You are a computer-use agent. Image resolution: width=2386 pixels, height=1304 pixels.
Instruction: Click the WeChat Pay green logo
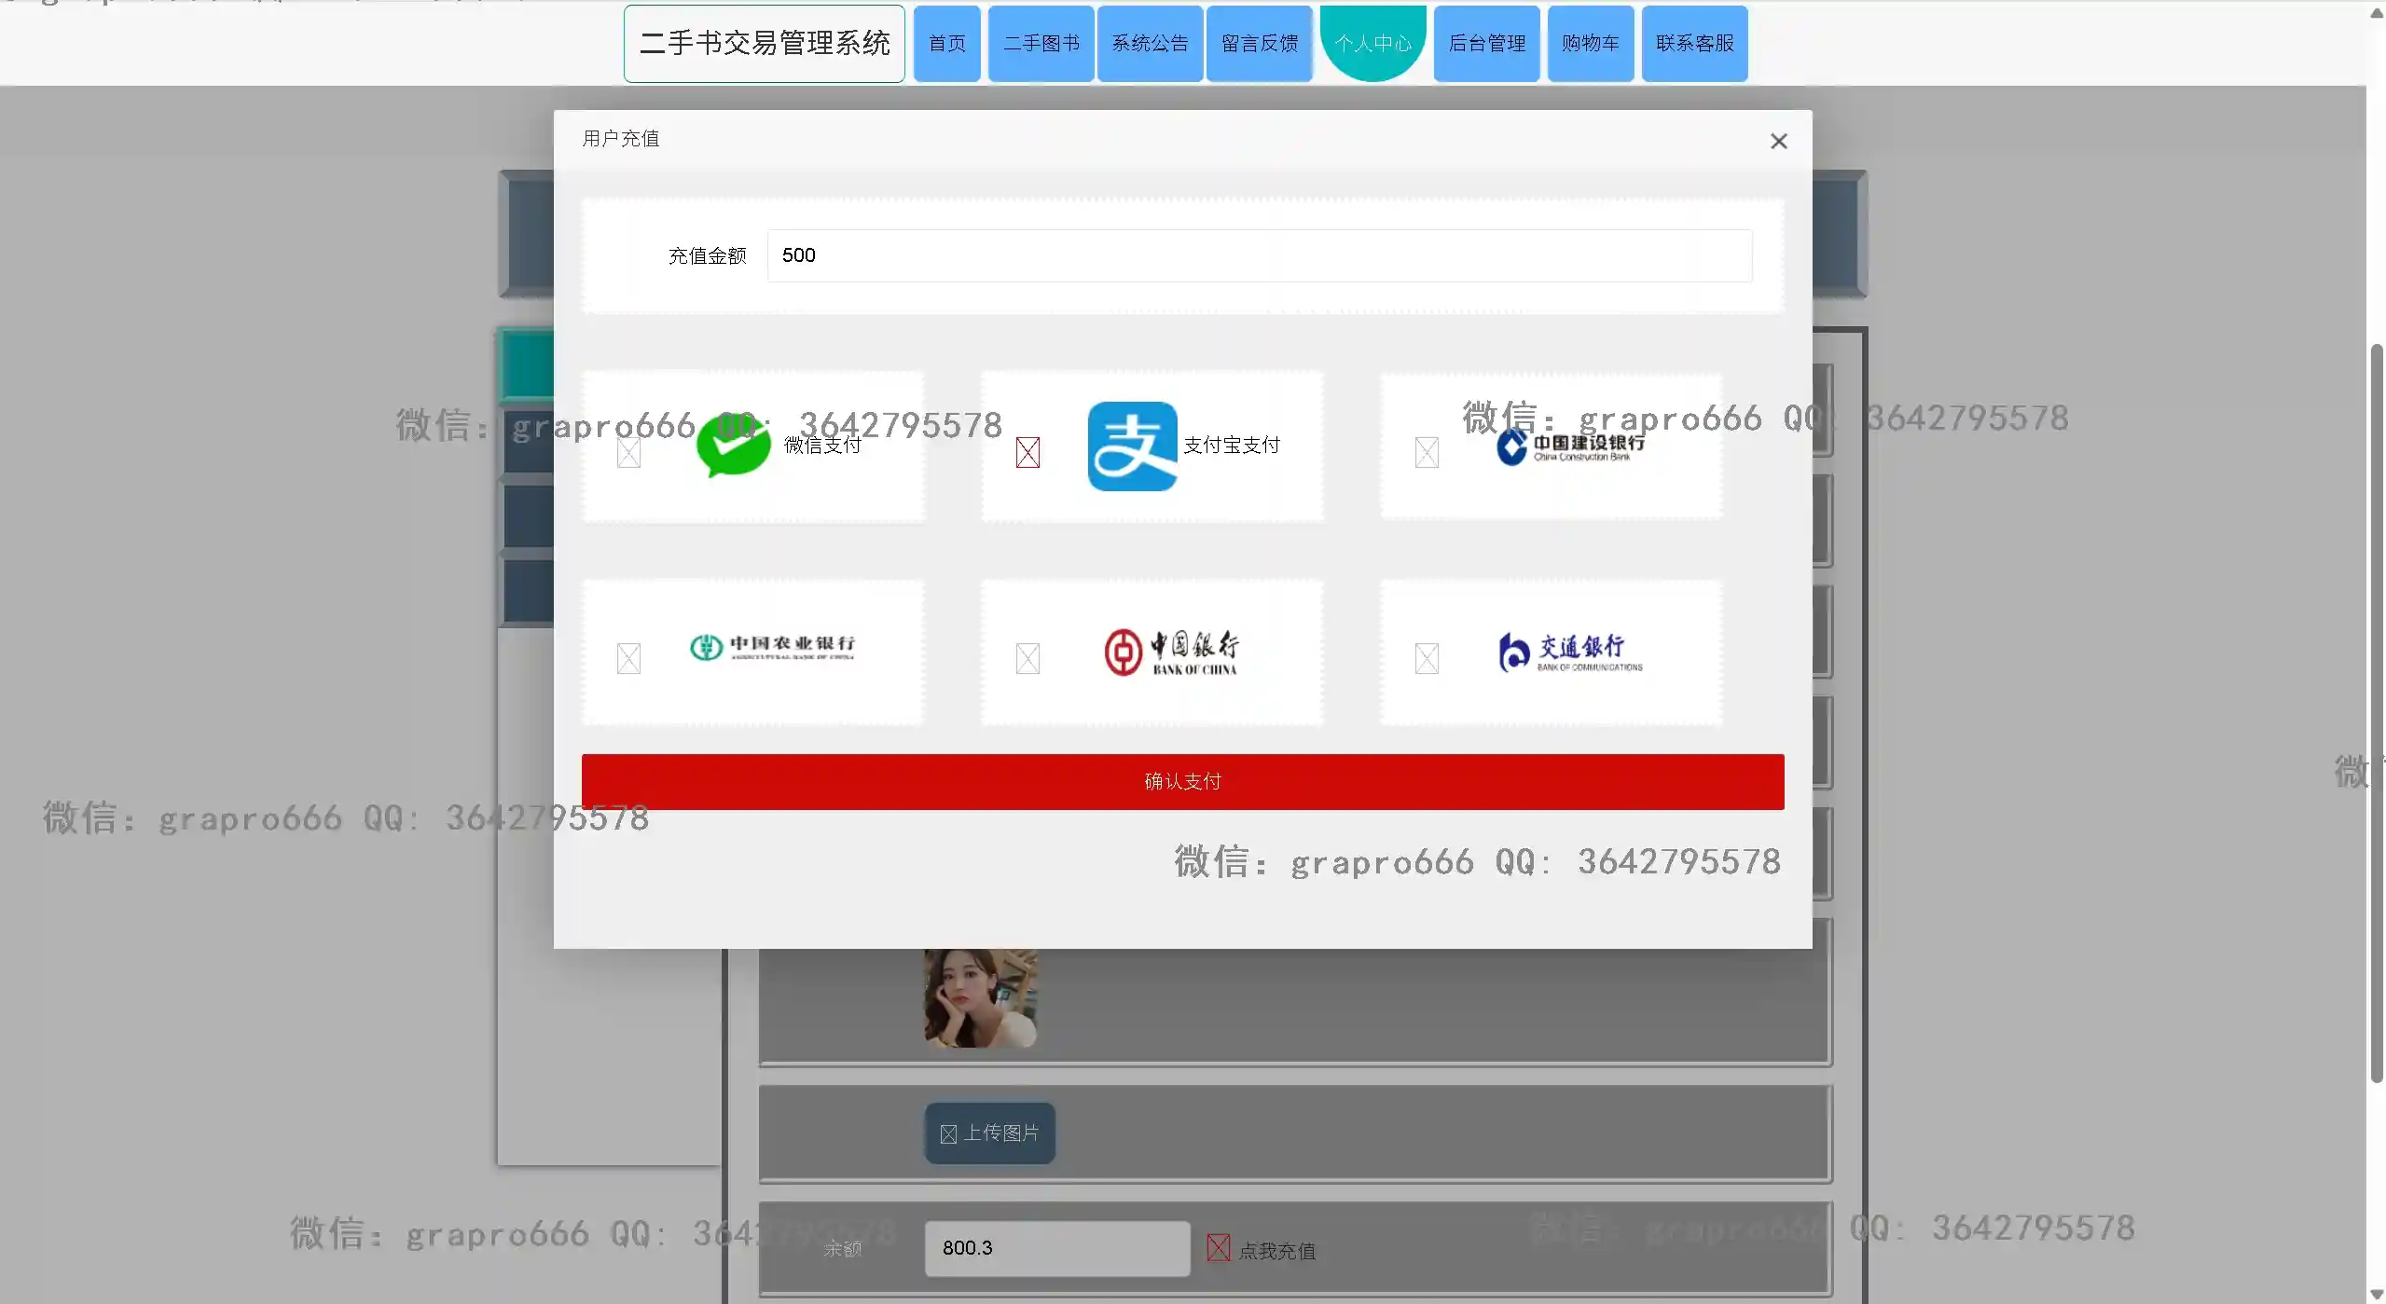tap(734, 446)
